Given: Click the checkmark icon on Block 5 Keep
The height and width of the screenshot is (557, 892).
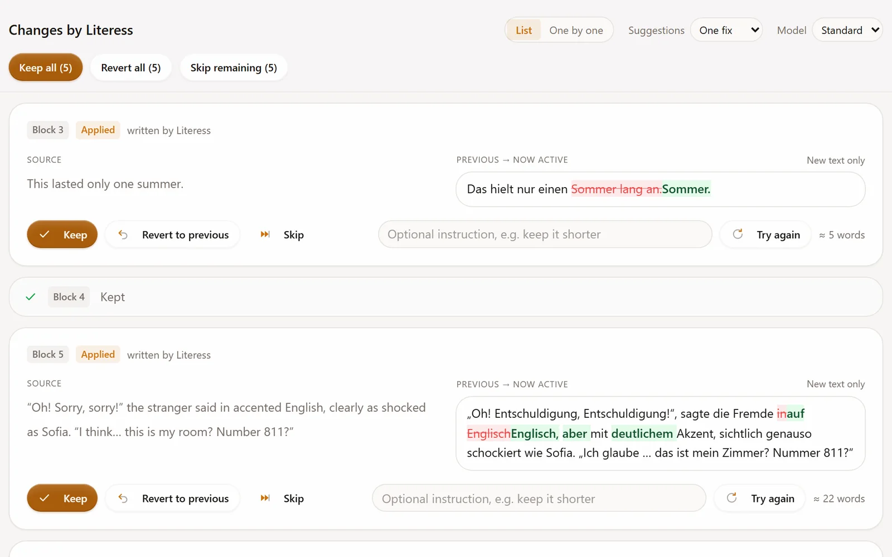Looking at the screenshot, I should pyautogui.click(x=45, y=498).
